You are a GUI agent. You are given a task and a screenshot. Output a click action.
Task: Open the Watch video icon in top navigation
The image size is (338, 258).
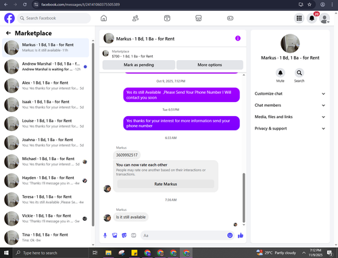click(167, 18)
